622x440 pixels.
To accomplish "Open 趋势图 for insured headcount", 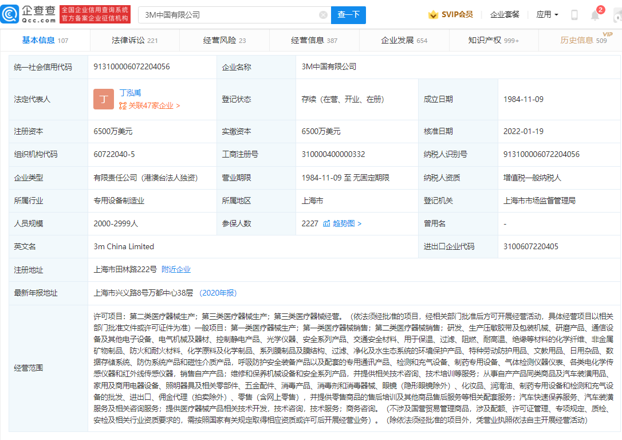I will click(347, 223).
